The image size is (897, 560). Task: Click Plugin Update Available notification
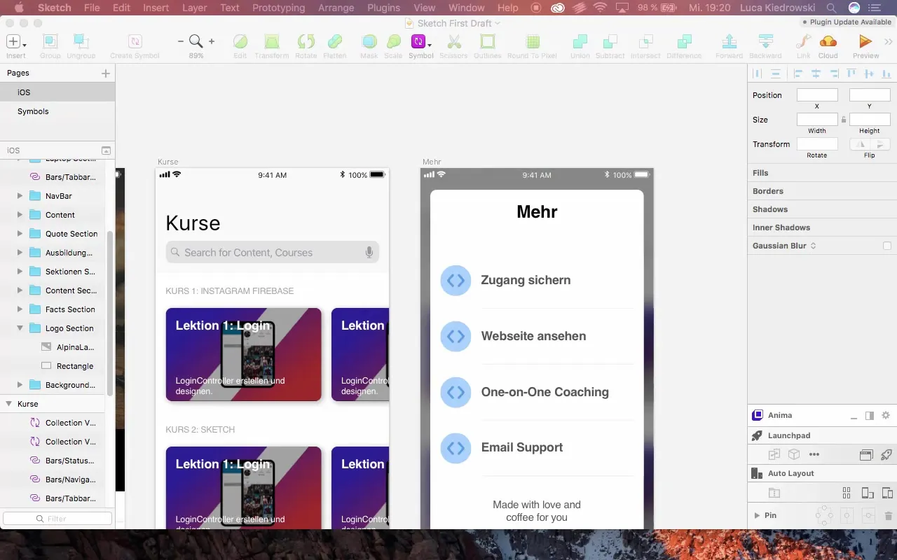[847, 22]
